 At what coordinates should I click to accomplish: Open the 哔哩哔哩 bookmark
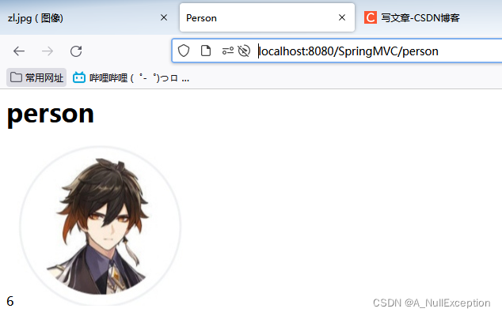[x=131, y=77]
